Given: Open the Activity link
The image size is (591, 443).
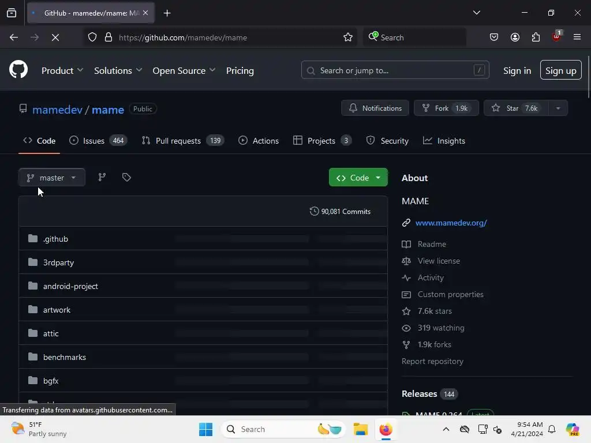Looking at the screenshot, I should tap(431, 277).
